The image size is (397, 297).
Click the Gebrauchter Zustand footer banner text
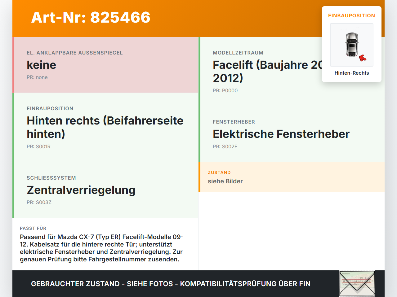[171, 284]
